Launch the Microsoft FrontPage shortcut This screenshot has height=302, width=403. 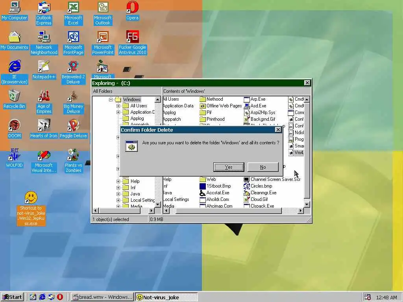(x=73, y=43)
